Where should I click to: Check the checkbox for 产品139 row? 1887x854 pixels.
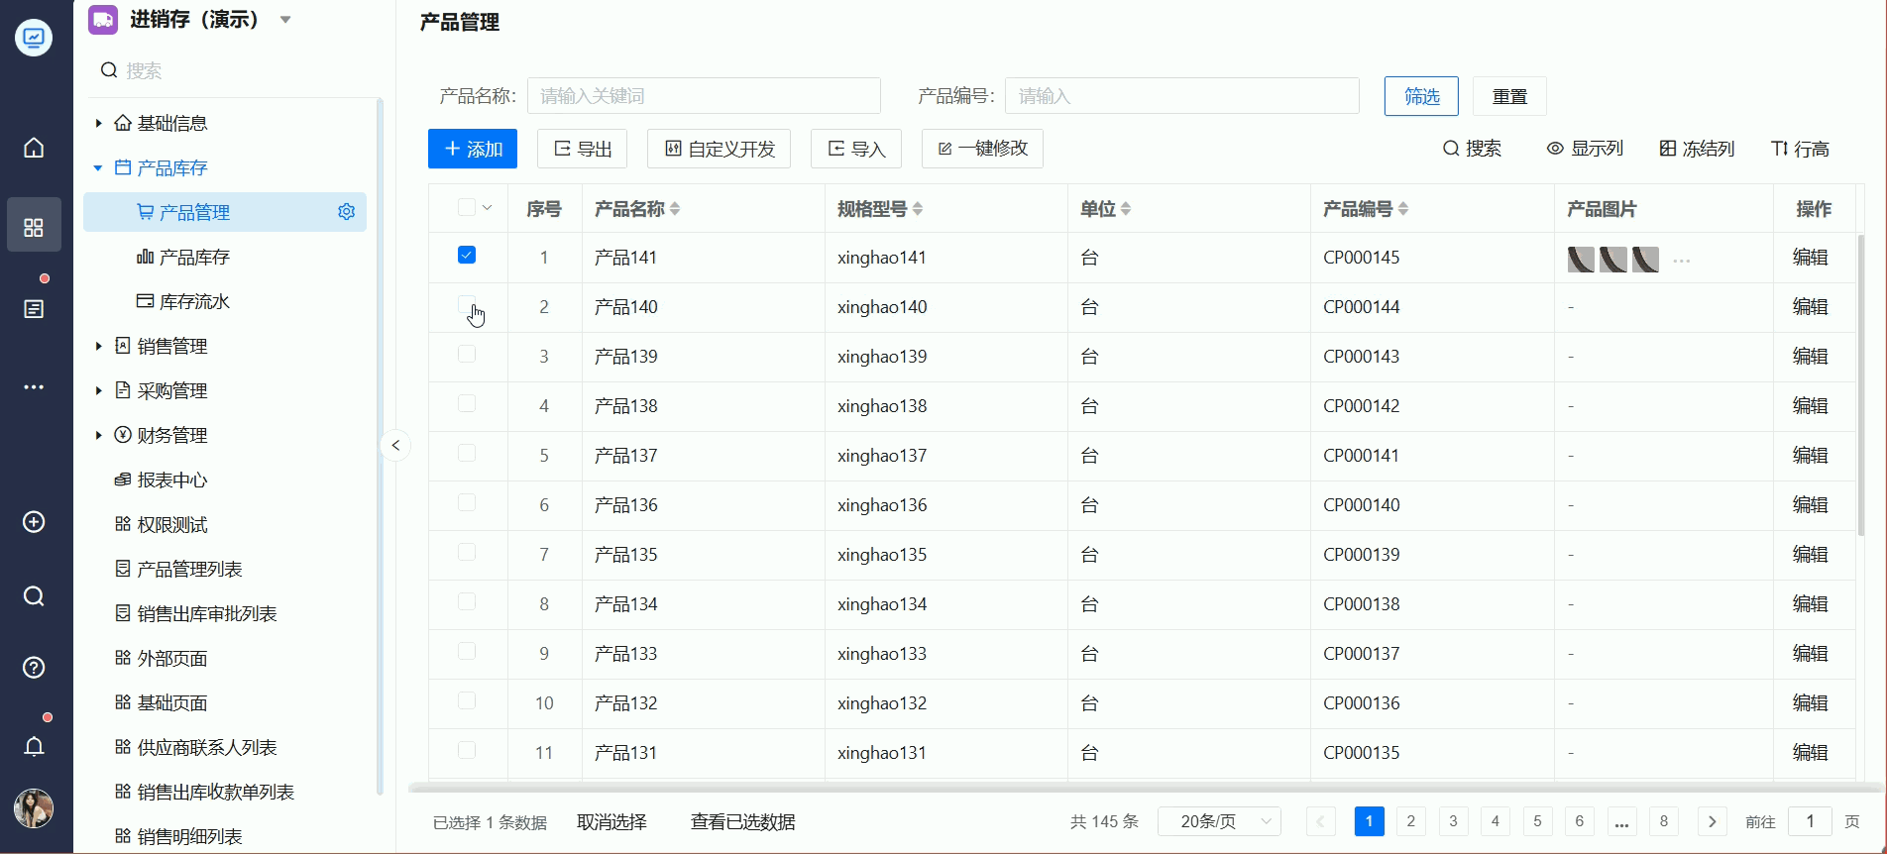[x=467, y=354]
